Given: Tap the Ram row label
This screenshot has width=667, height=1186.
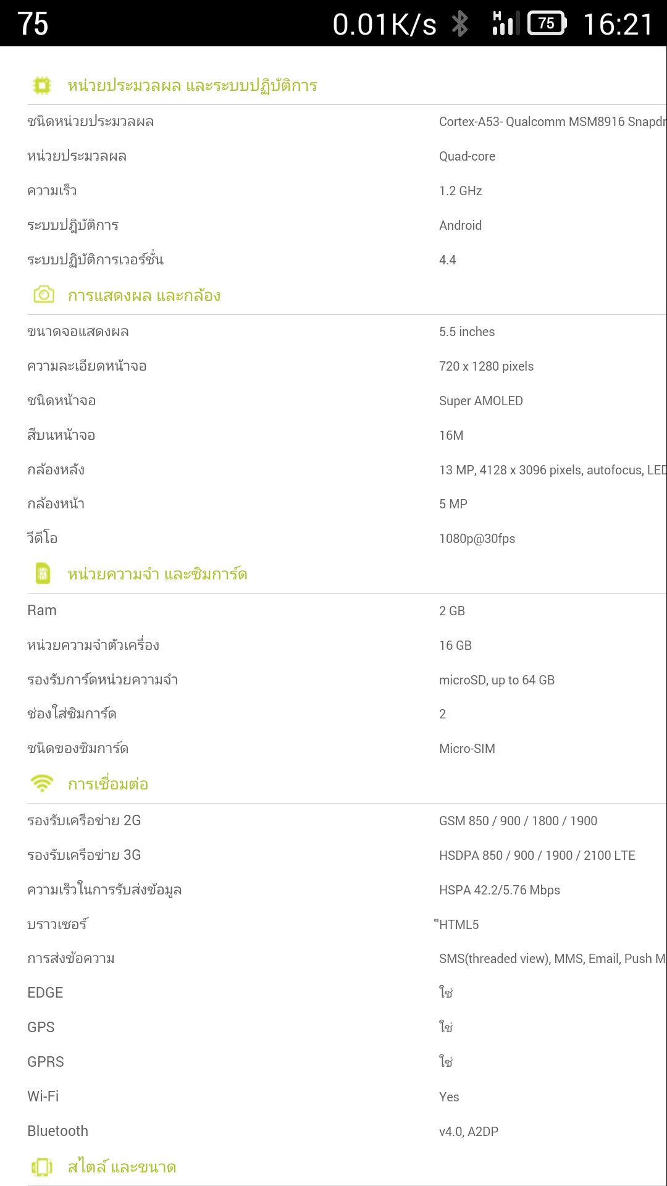Looking at the screenshot, I should coord(42,610).
